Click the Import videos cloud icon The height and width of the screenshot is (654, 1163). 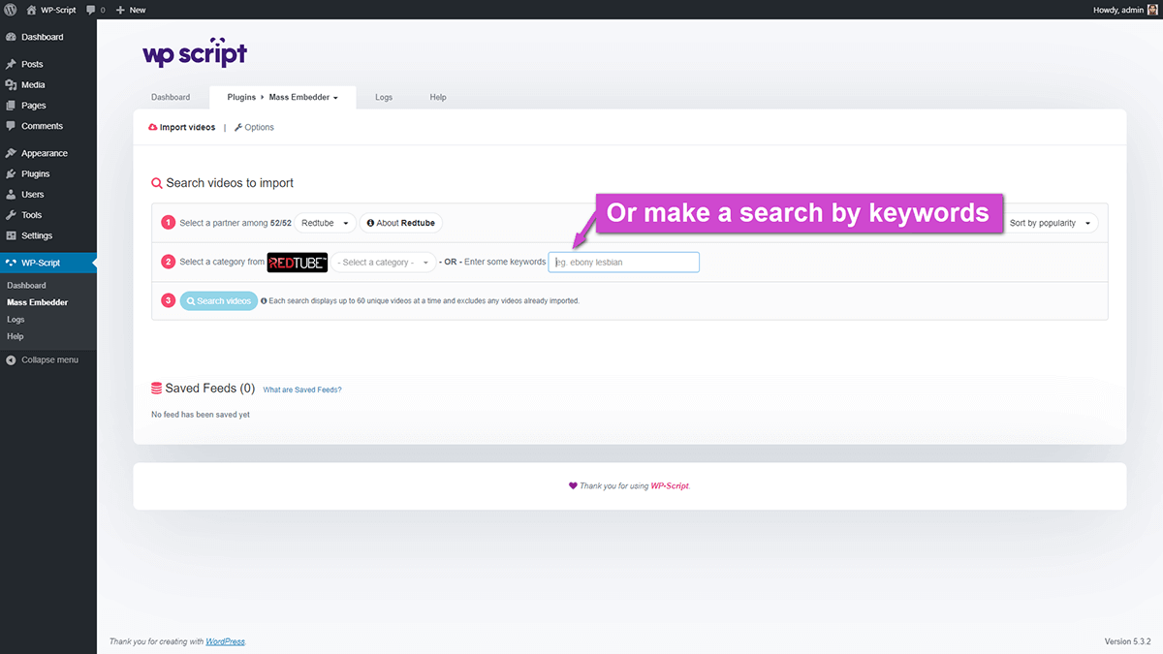[153, 127]
